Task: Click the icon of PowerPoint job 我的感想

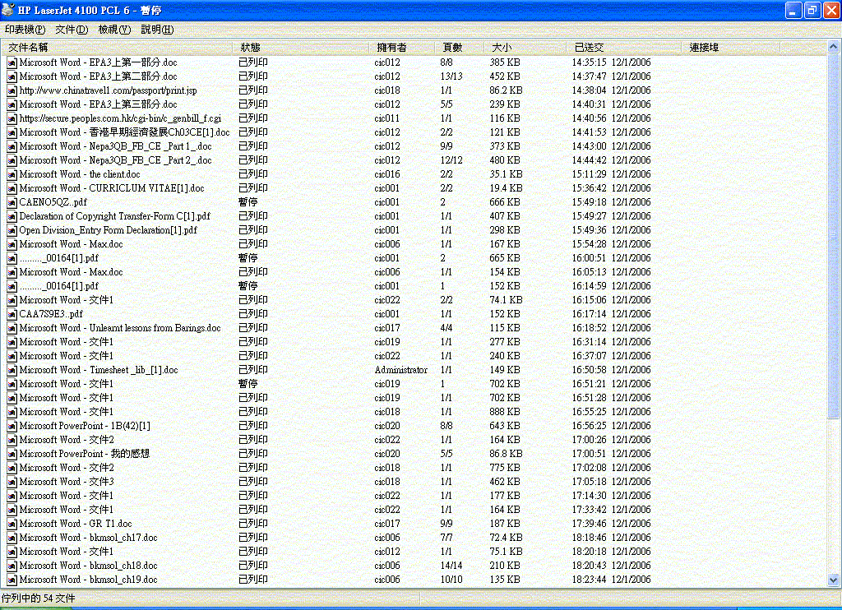Action: 12,454
